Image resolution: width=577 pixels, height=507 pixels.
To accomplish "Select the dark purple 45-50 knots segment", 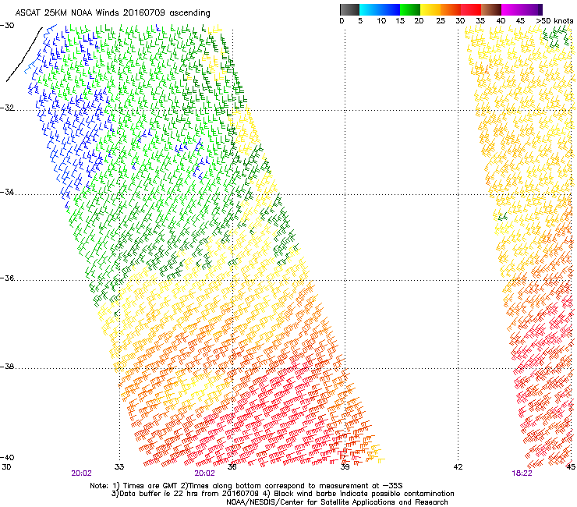I will (x=532, y=9).
